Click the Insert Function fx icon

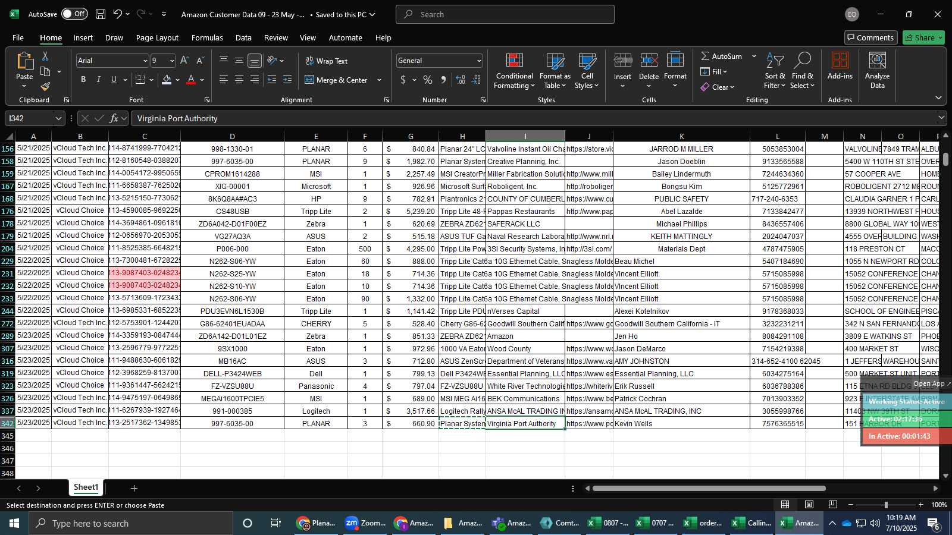click(x=114, y=118)
